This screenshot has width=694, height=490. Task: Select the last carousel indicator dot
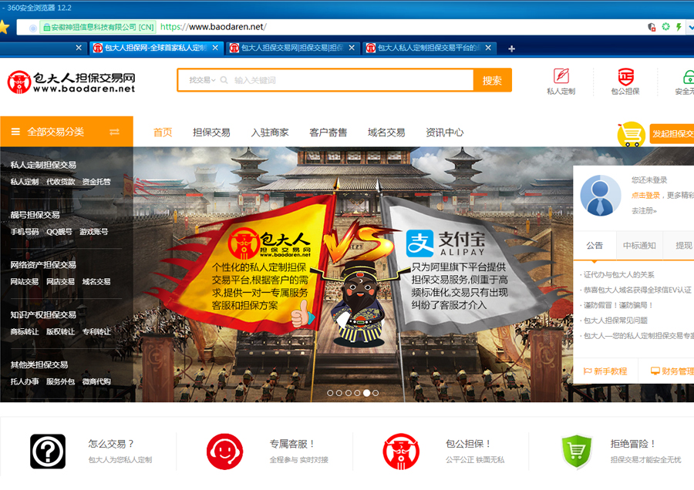376,393
